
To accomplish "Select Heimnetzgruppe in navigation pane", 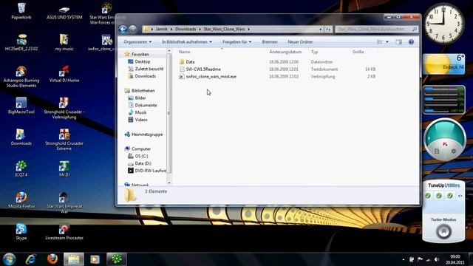I will [147, 134].
